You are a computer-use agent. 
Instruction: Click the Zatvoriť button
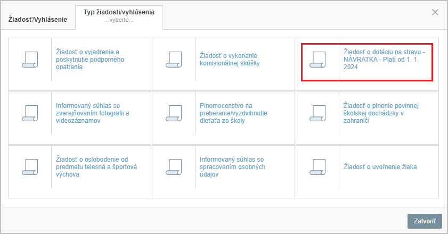pos(425,221)
